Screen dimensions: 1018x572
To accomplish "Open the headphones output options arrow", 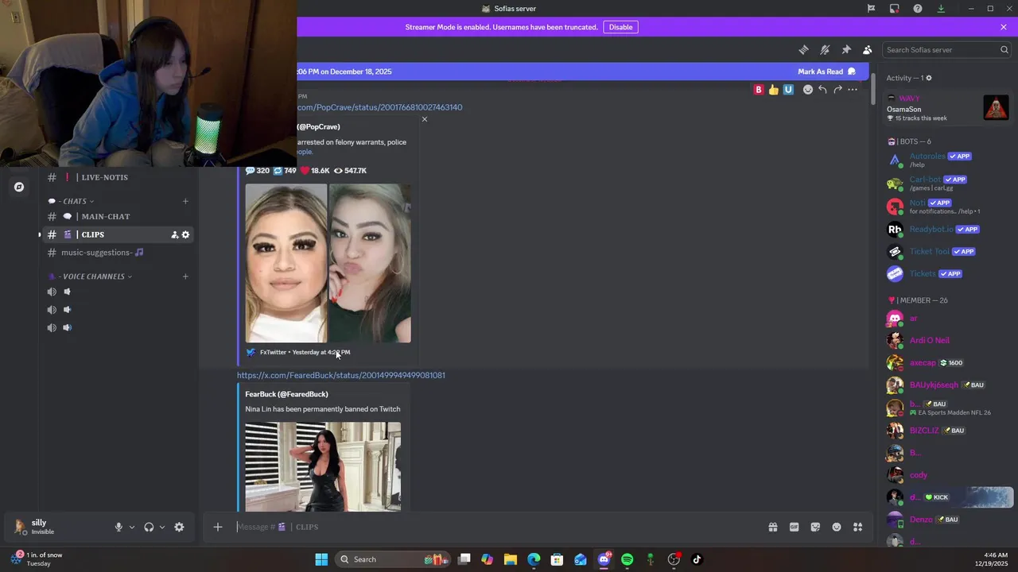I will (162, 527).
